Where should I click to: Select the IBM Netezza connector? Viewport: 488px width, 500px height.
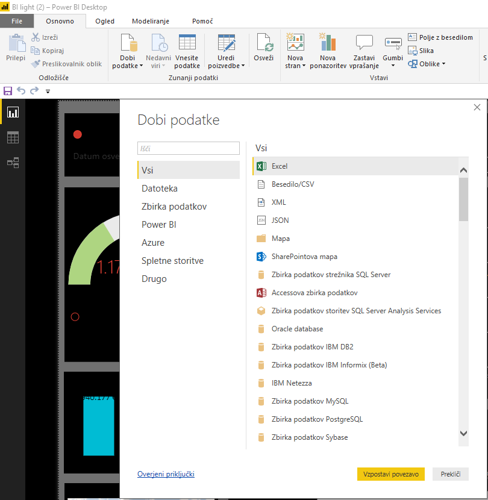coord(355,383)
